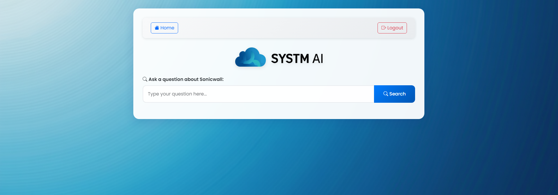Screen dimensions: 558x195
Task: Click the 'Ask a question about Sonicwall' label
Action: [x=186, y=79]
